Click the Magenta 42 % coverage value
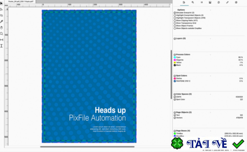 point(240,60)
